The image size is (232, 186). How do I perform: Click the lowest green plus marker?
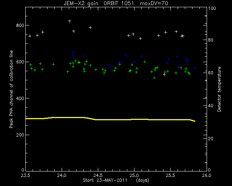click(154, 78)
